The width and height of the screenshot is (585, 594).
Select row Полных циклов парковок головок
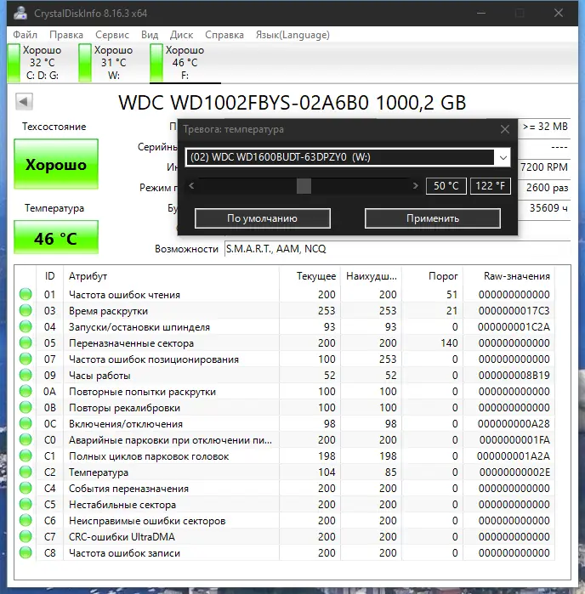285,456
